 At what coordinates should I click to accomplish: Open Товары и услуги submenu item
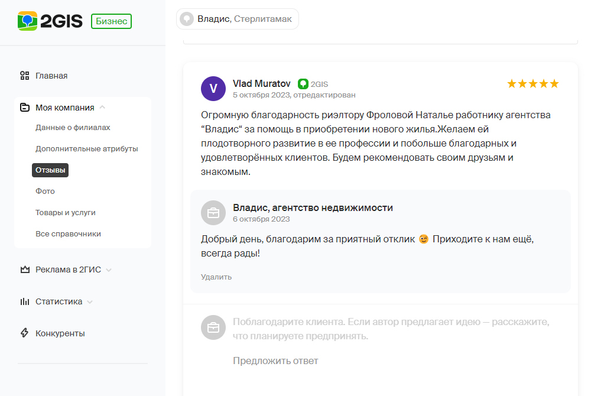click(x=66, y=213)
